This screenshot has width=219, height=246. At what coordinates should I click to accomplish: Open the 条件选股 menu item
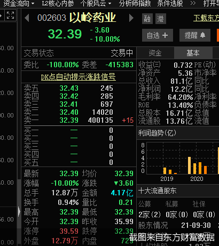170,3
